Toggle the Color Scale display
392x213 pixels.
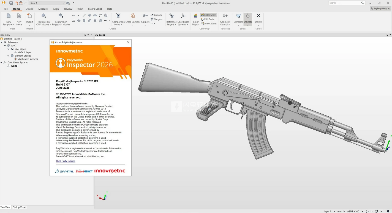(x=208, y=15)
